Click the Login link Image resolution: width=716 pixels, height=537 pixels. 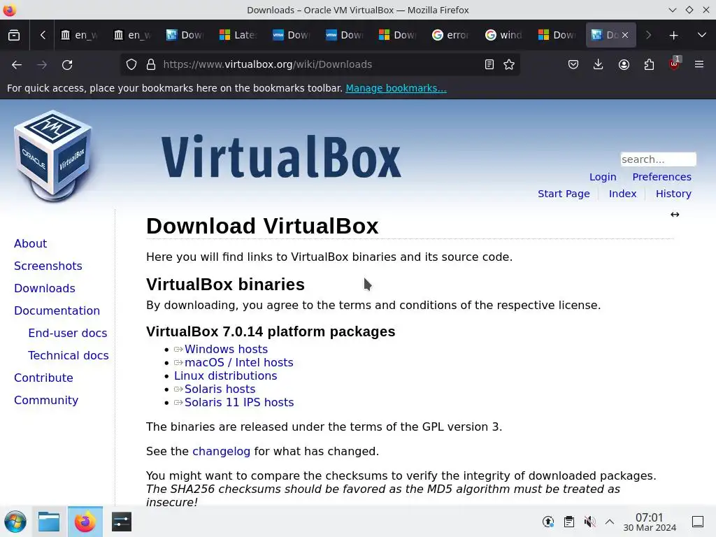(x=603, y=177)
